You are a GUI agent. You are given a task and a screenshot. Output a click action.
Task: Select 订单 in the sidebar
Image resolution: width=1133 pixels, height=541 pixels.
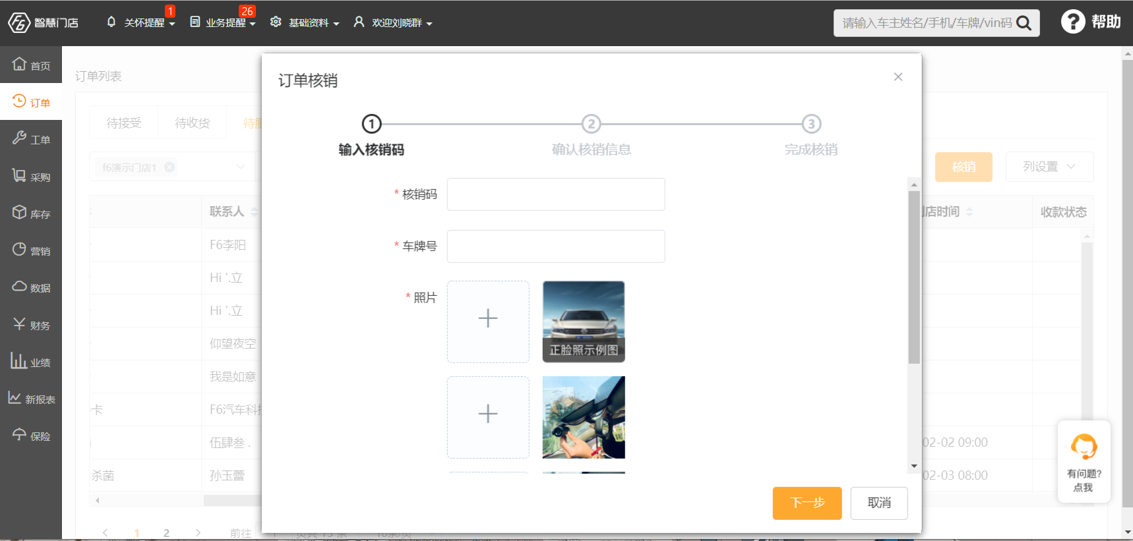[x=31, y=101]
